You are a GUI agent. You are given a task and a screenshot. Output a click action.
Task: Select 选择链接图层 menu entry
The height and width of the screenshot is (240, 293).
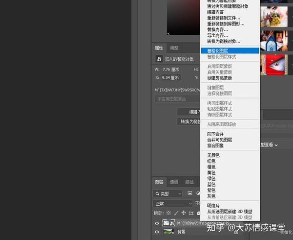pos(230,93)
